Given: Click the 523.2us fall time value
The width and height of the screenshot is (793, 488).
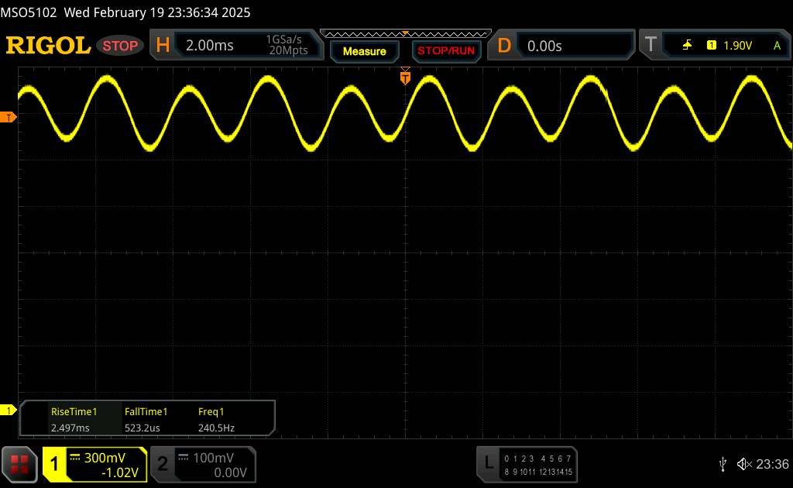Looking at the screenshot, I should pyautogui.click(x=142, y=428).
